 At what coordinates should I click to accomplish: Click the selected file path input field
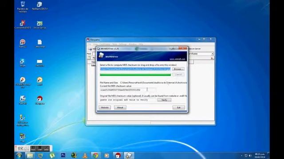coord(135,69)
